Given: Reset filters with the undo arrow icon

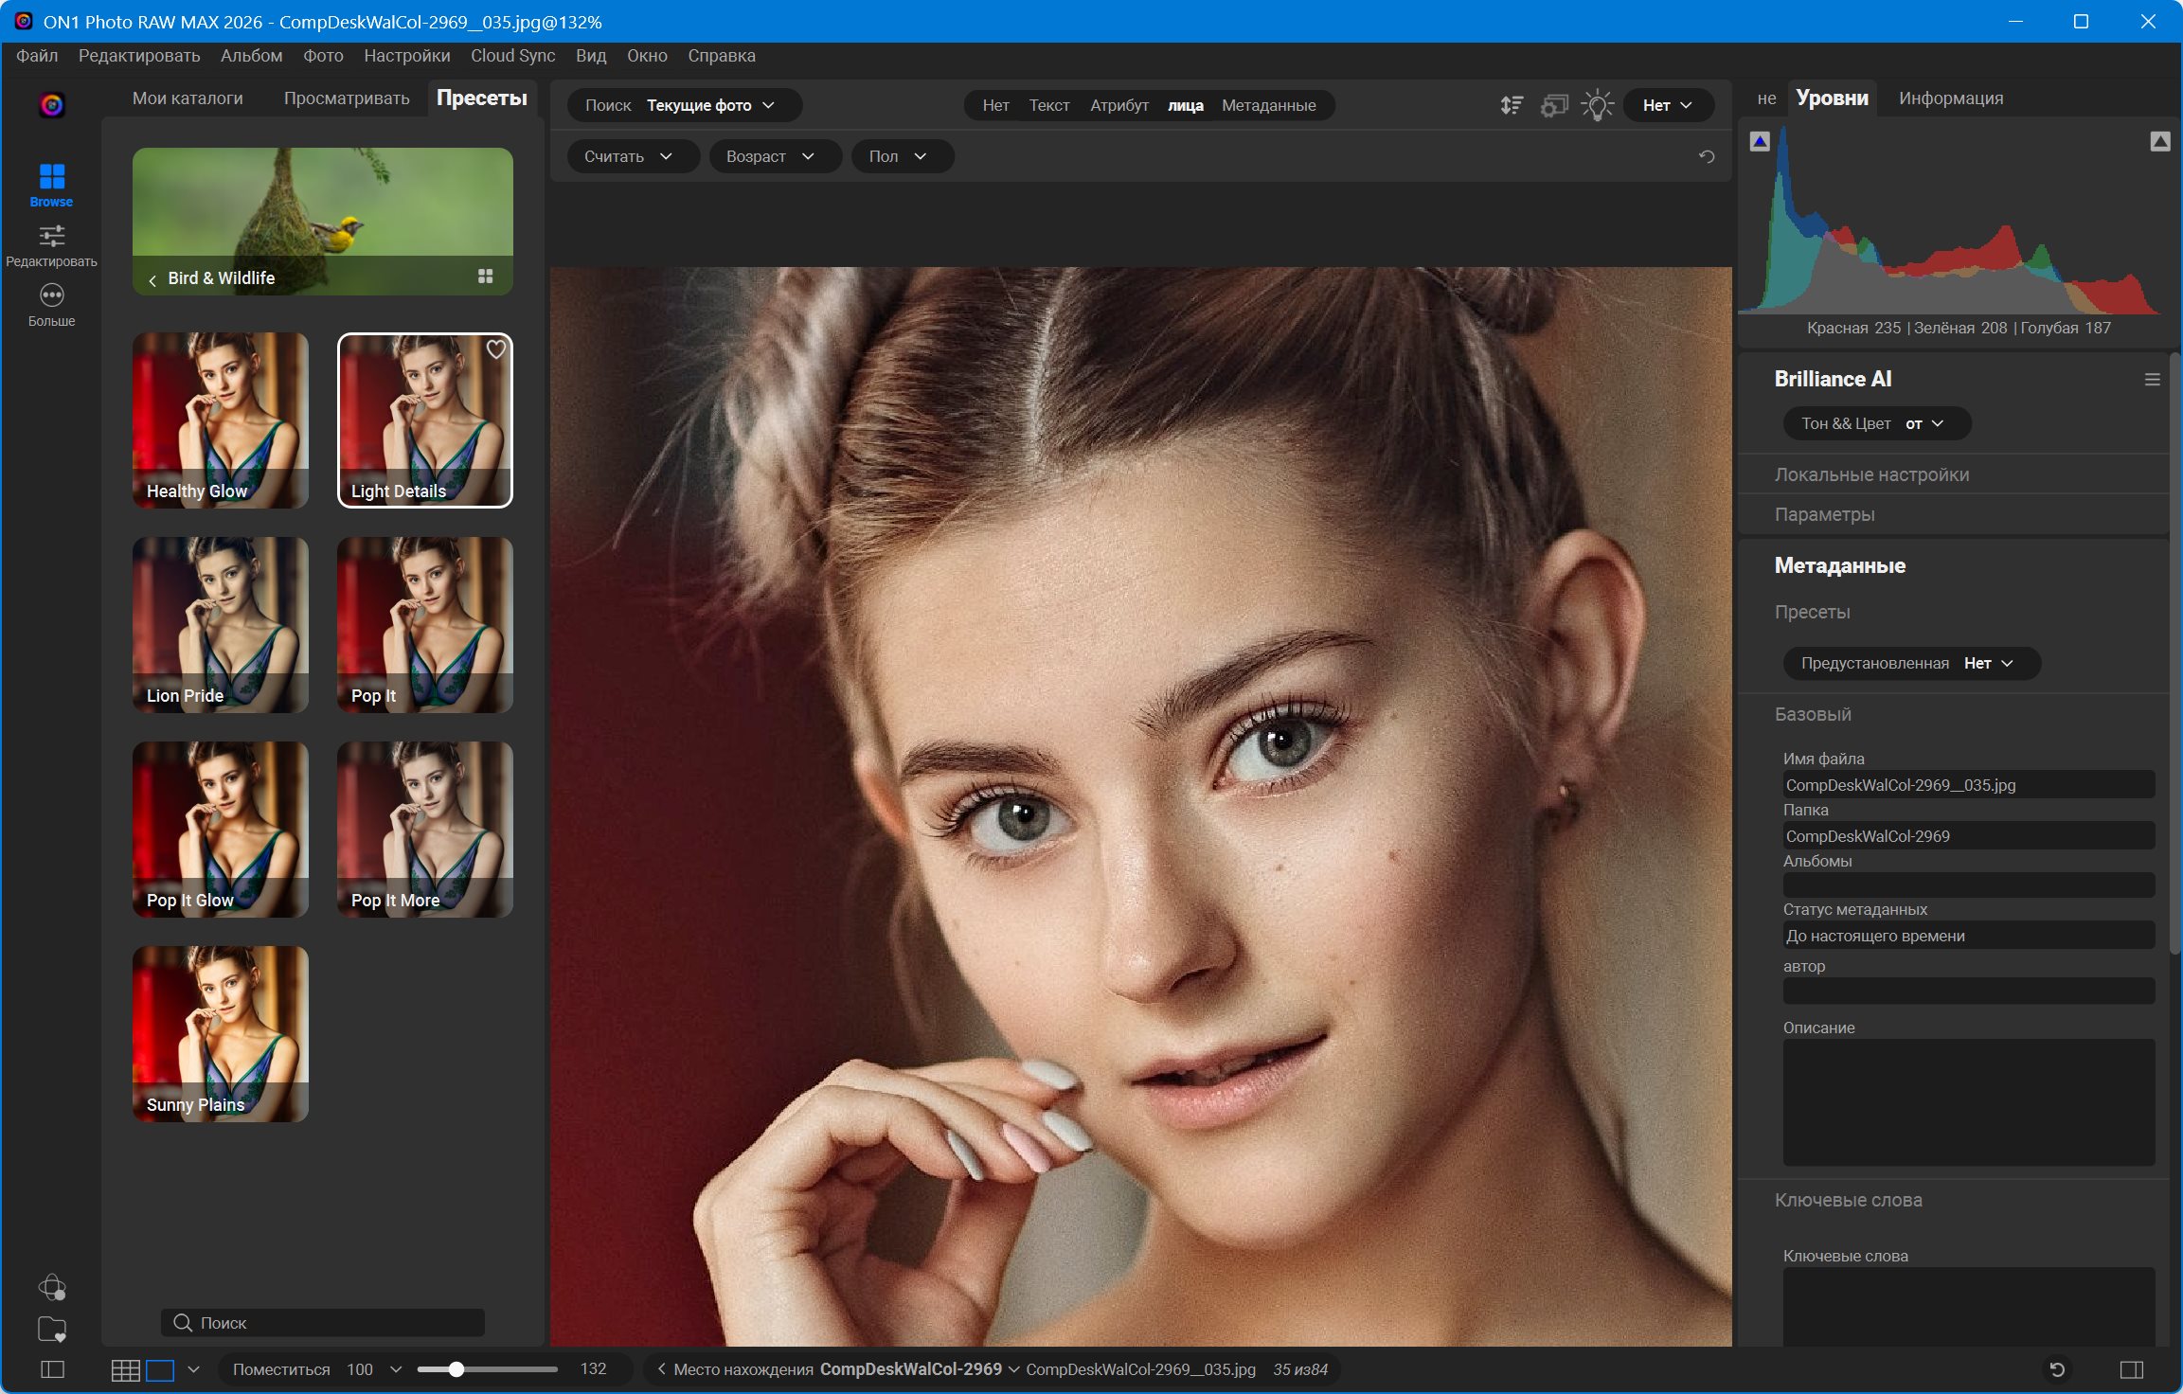Looking at the screenshot, I should pyautogui.click(x=1707, y=156).
